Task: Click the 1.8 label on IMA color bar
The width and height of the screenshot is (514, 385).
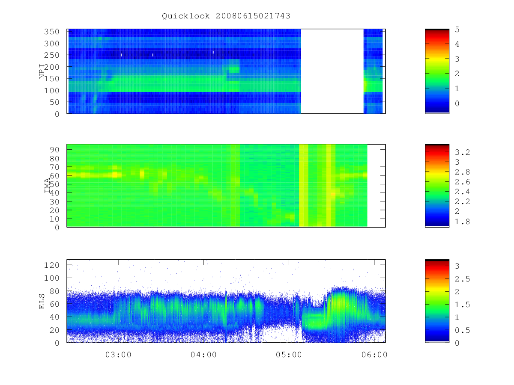Action: coord(463,222)
